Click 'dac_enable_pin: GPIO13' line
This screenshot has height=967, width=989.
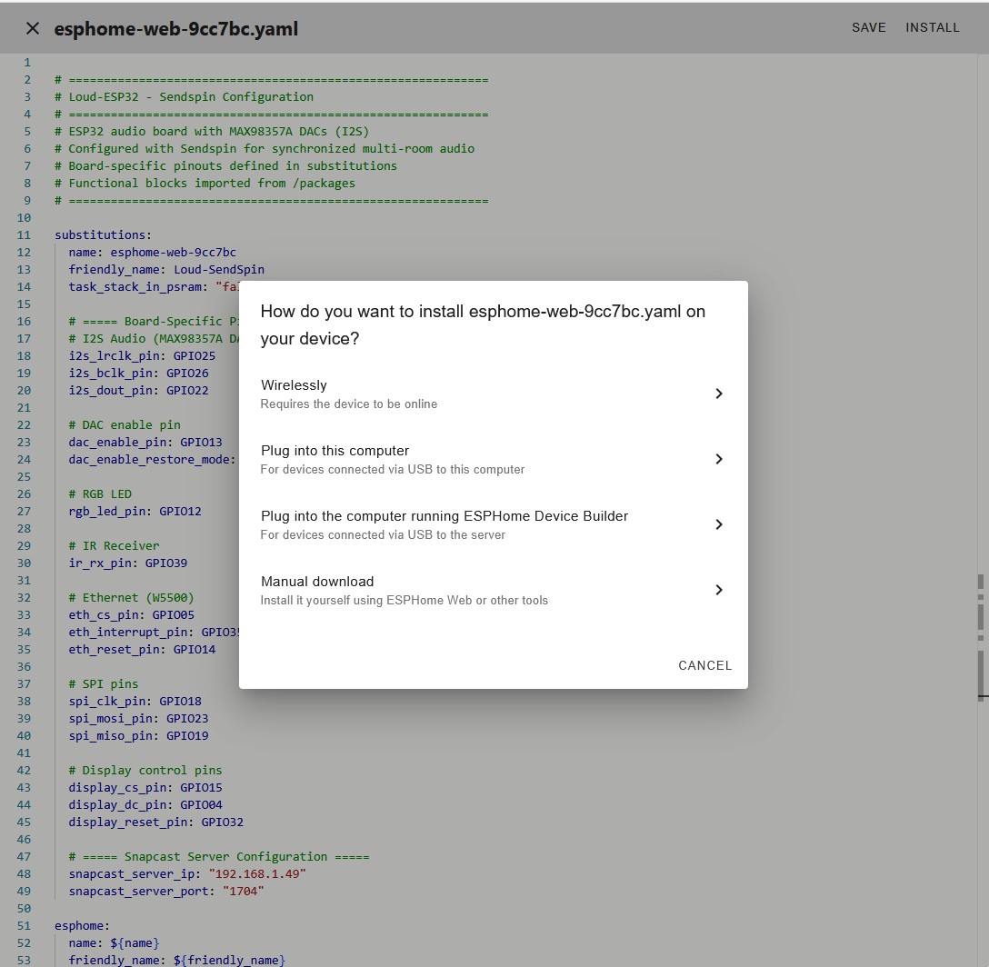[x=145, y=443]
